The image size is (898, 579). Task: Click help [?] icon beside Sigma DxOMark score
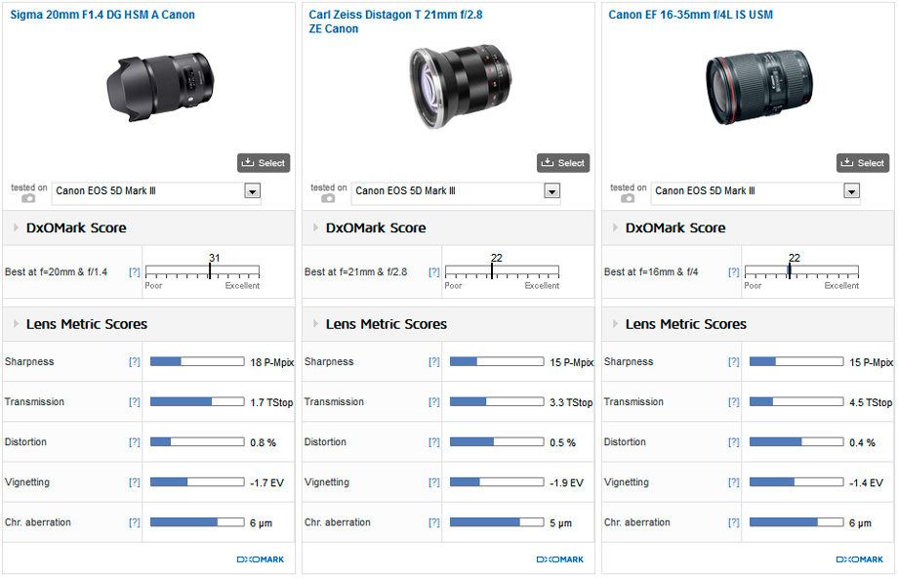point(135,271)
